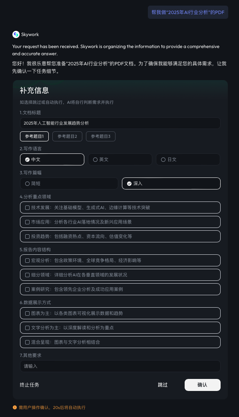The height and width of the screenshot is (417, 239).
Task: Check the 案例研究 content option
Action: (120, 289)
